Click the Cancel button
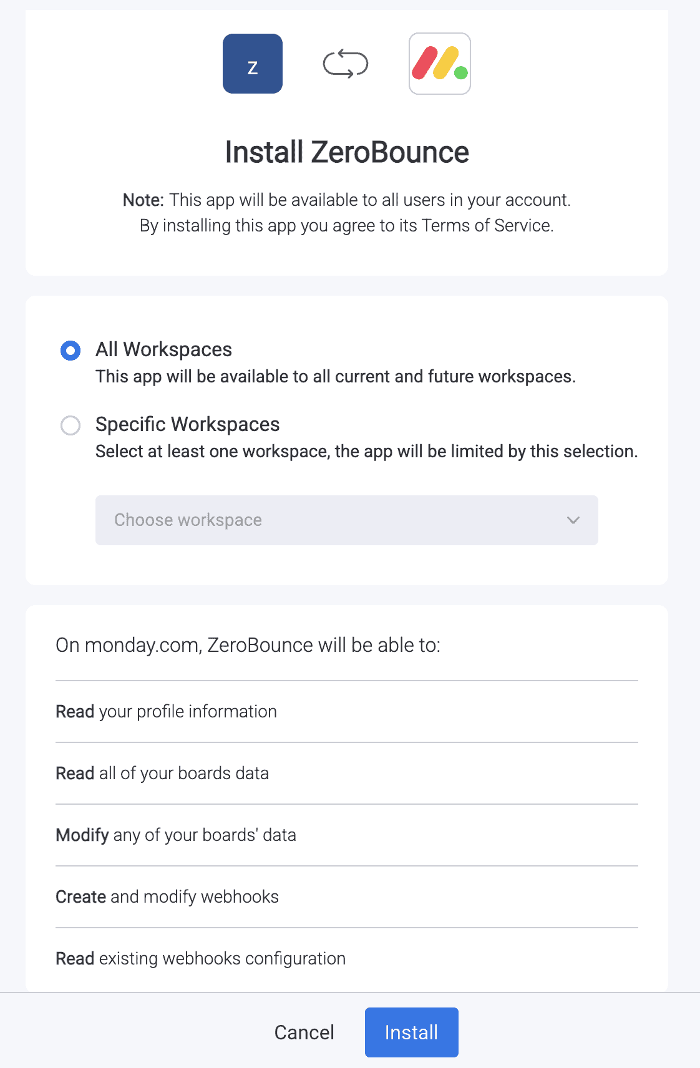 (x=304, y=1032)
